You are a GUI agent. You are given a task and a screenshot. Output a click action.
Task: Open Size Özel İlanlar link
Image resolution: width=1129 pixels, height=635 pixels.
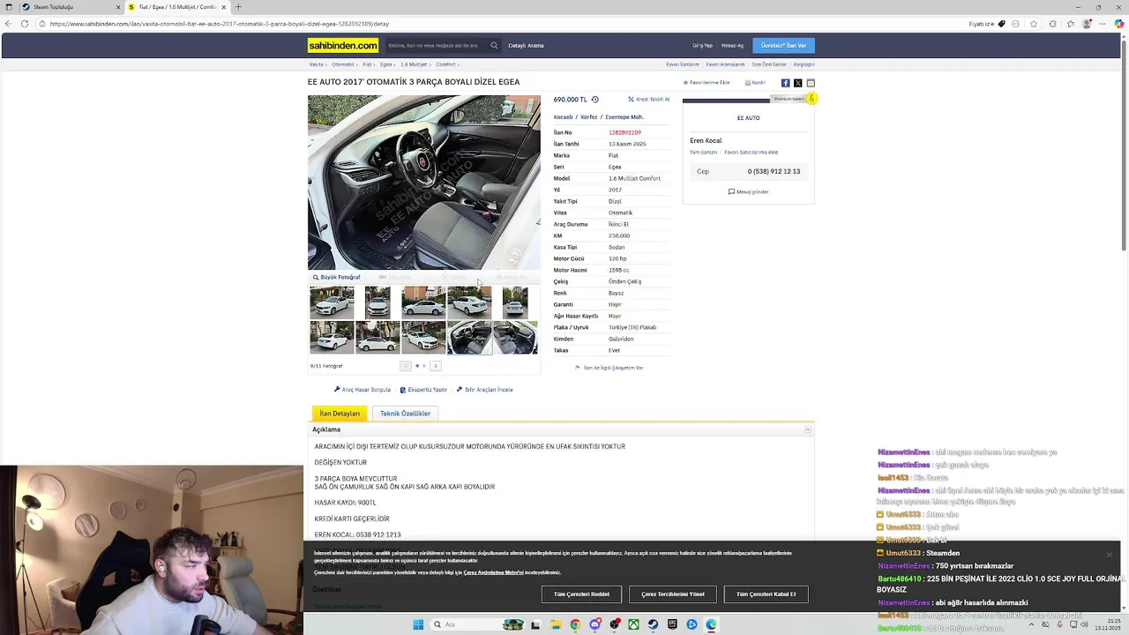click(769, 64)
